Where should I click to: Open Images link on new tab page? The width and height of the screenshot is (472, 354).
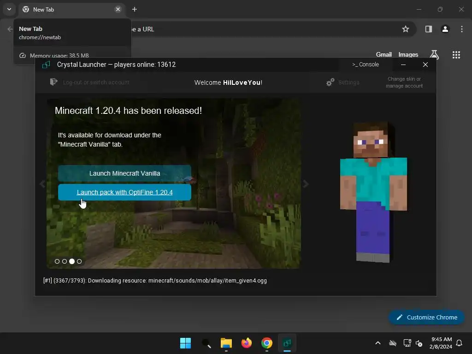(x=408, y=54)
